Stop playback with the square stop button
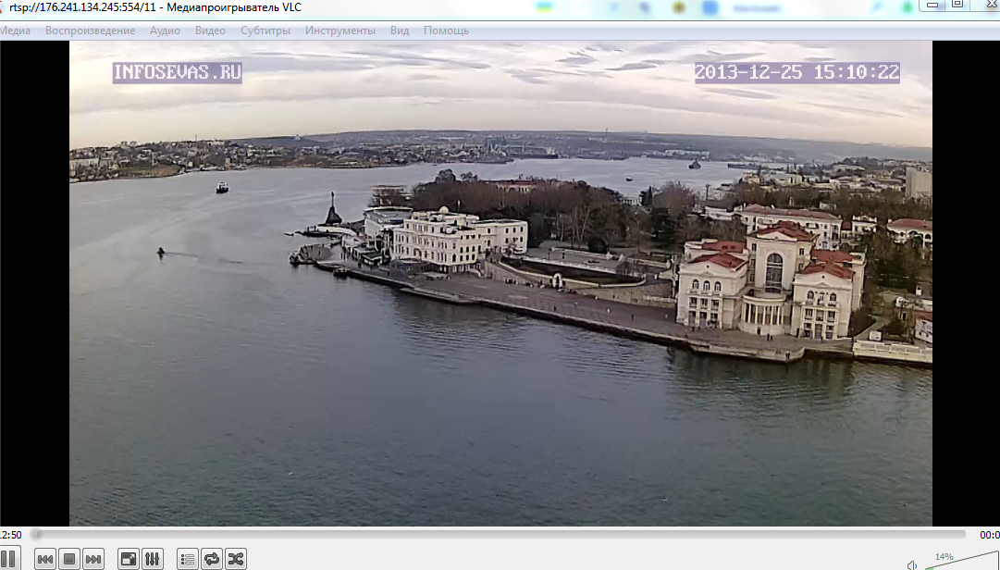 point(68,559)
